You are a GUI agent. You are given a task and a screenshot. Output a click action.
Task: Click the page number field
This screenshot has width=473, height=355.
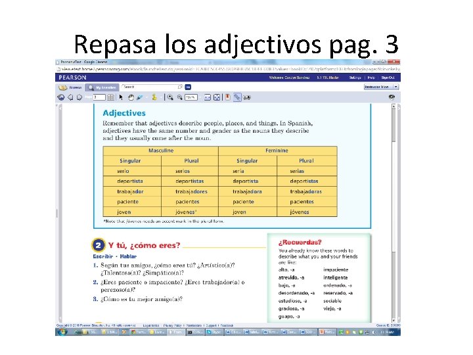(x=99, y=97)
